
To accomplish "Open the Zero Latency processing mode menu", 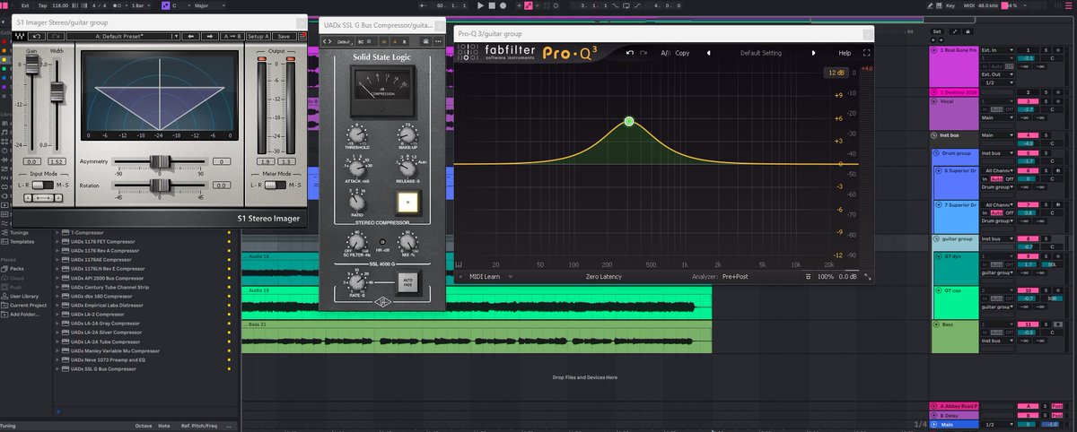I will click(605, 276).
